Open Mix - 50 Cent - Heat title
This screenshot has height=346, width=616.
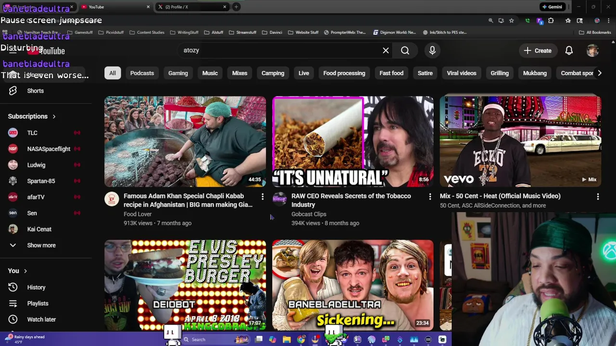pyautogui.click(x=500, y=196)
